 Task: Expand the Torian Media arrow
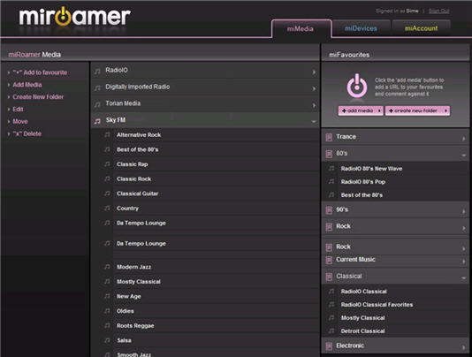(x=314, y=105)
